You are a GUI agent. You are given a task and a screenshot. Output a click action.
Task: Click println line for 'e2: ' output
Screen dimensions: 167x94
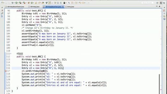49,77
